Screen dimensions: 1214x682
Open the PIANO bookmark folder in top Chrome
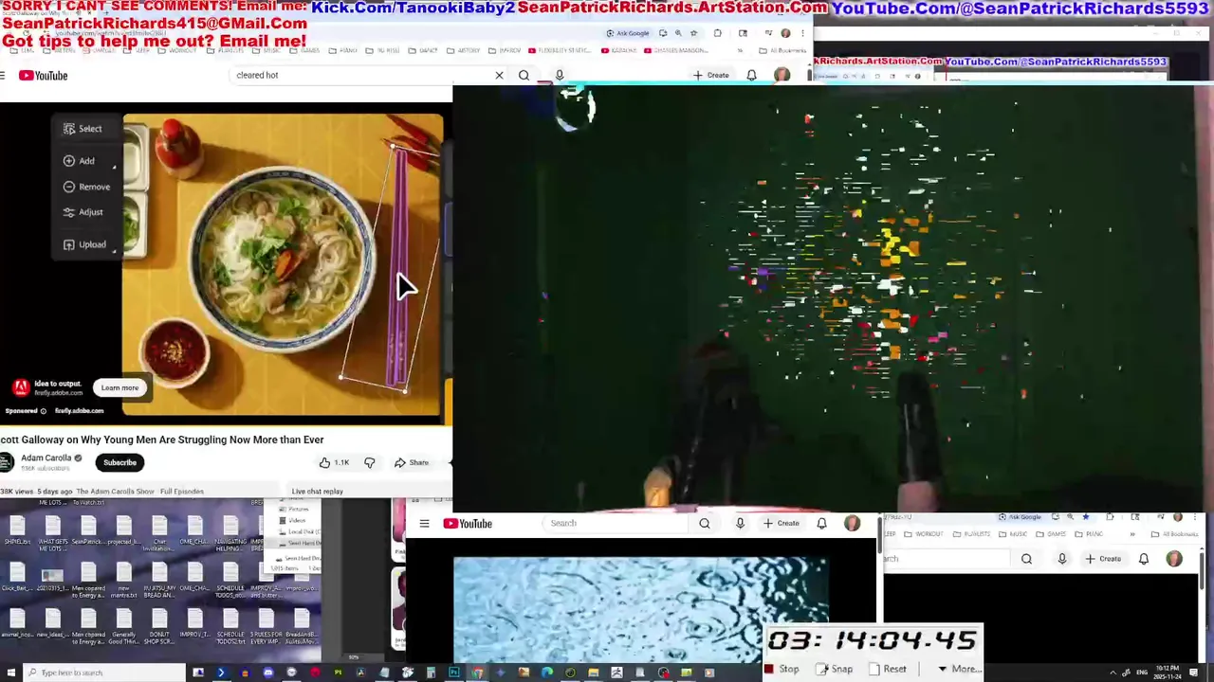(343, 50)
